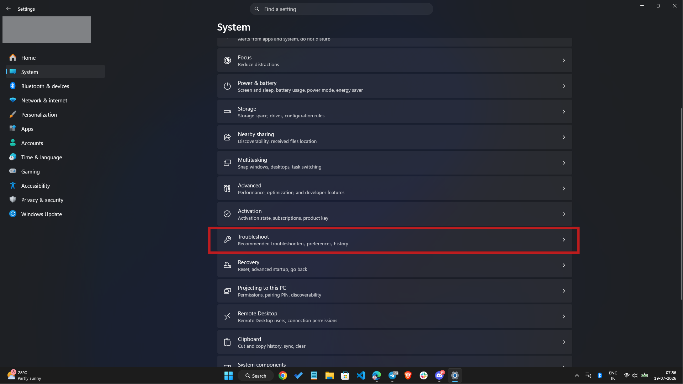The width and height of the screenshot is (683, 384).
Task: Click the Remote Desktop icon
Action: pyautogui.click(x=227, y=316)
